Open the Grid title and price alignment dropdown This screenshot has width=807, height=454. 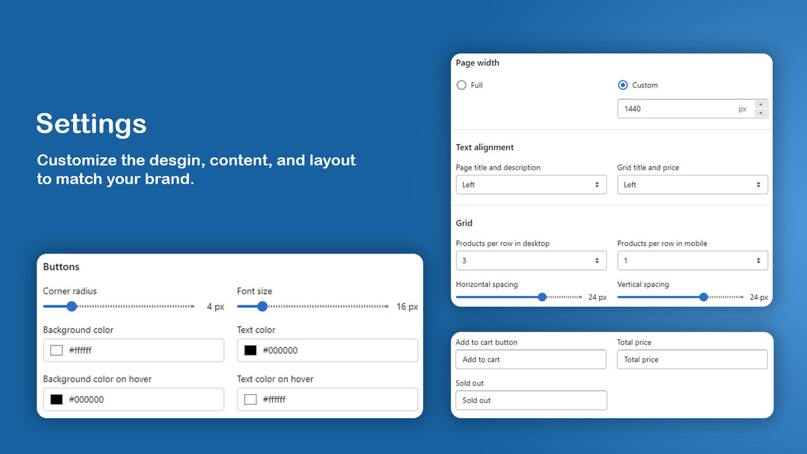click(x=692, y=184)
